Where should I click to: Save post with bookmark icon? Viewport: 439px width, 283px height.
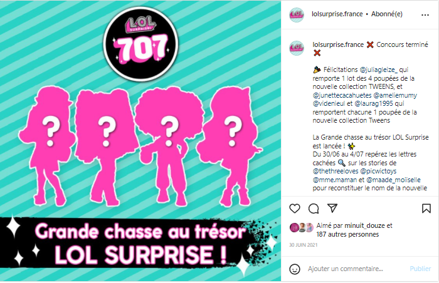(x=426, y=208)
